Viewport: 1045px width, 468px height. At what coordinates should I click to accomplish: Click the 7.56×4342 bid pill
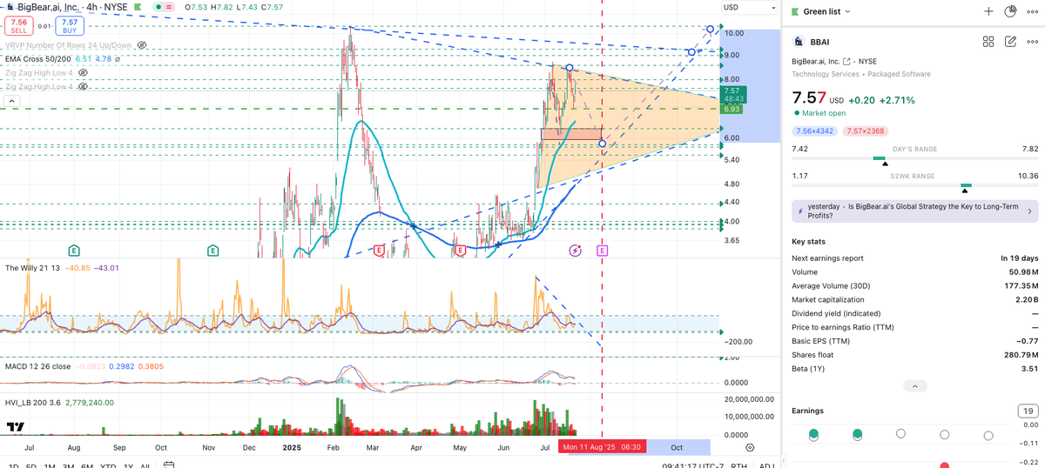point(813,130)
